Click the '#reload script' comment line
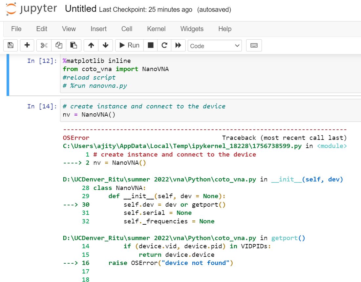Image resolution: width=361 pixels, height=282 pixels. pos(89,77)
